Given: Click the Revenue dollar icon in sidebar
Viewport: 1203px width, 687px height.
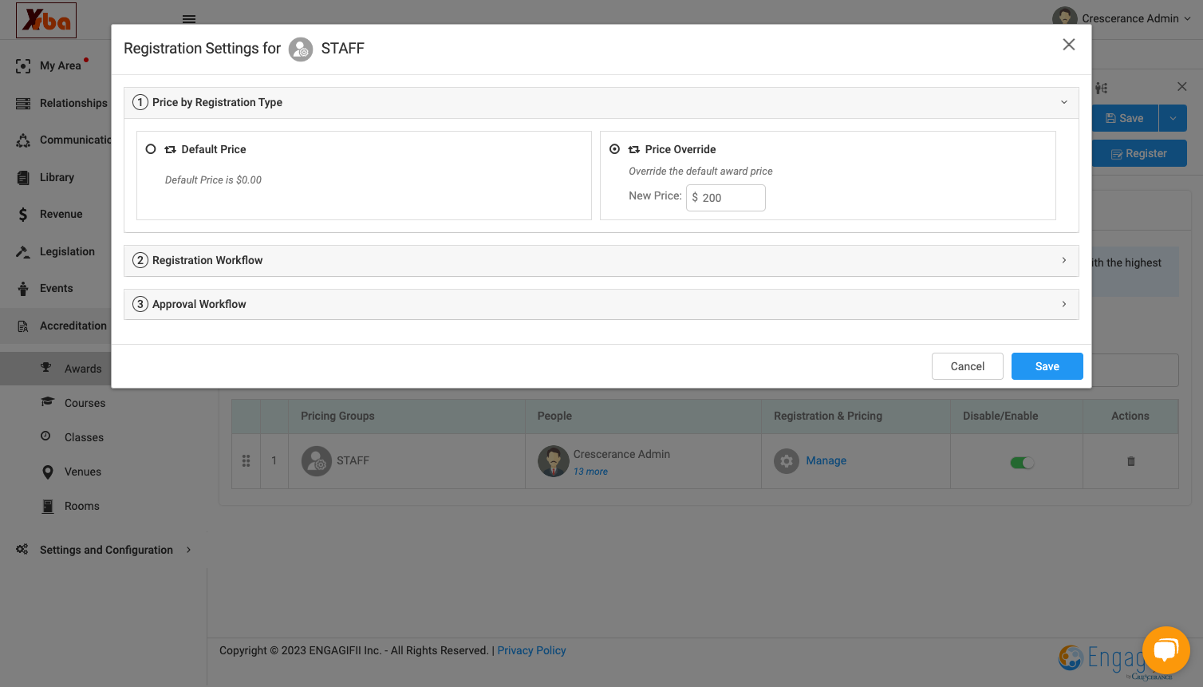Looking at the screenshot, I should click(x=23, y=214).
